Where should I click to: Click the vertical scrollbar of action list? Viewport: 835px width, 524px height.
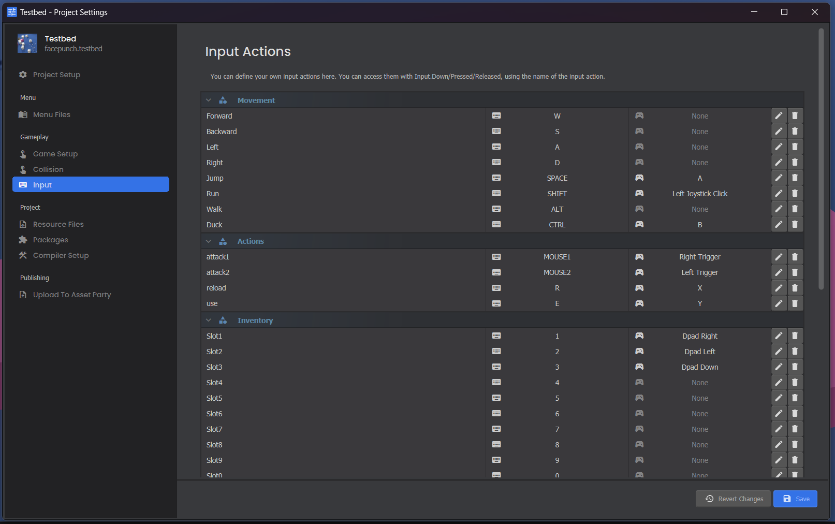821,161
